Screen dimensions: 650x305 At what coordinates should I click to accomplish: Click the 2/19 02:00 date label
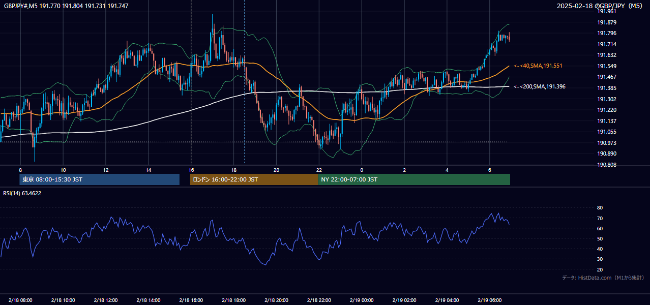(x=405, y=300)
